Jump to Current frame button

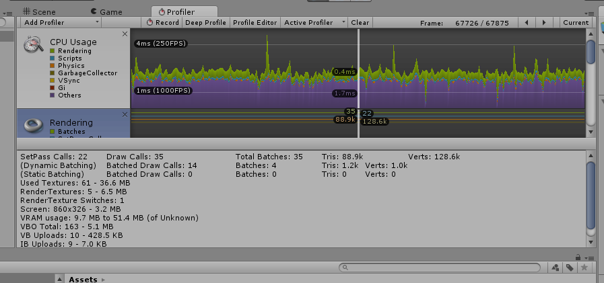point(576,23)
